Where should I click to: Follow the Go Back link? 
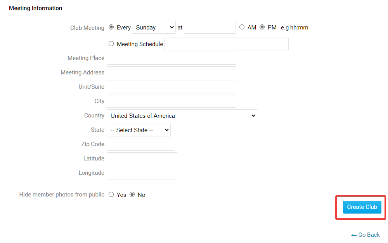pos(365,235)
